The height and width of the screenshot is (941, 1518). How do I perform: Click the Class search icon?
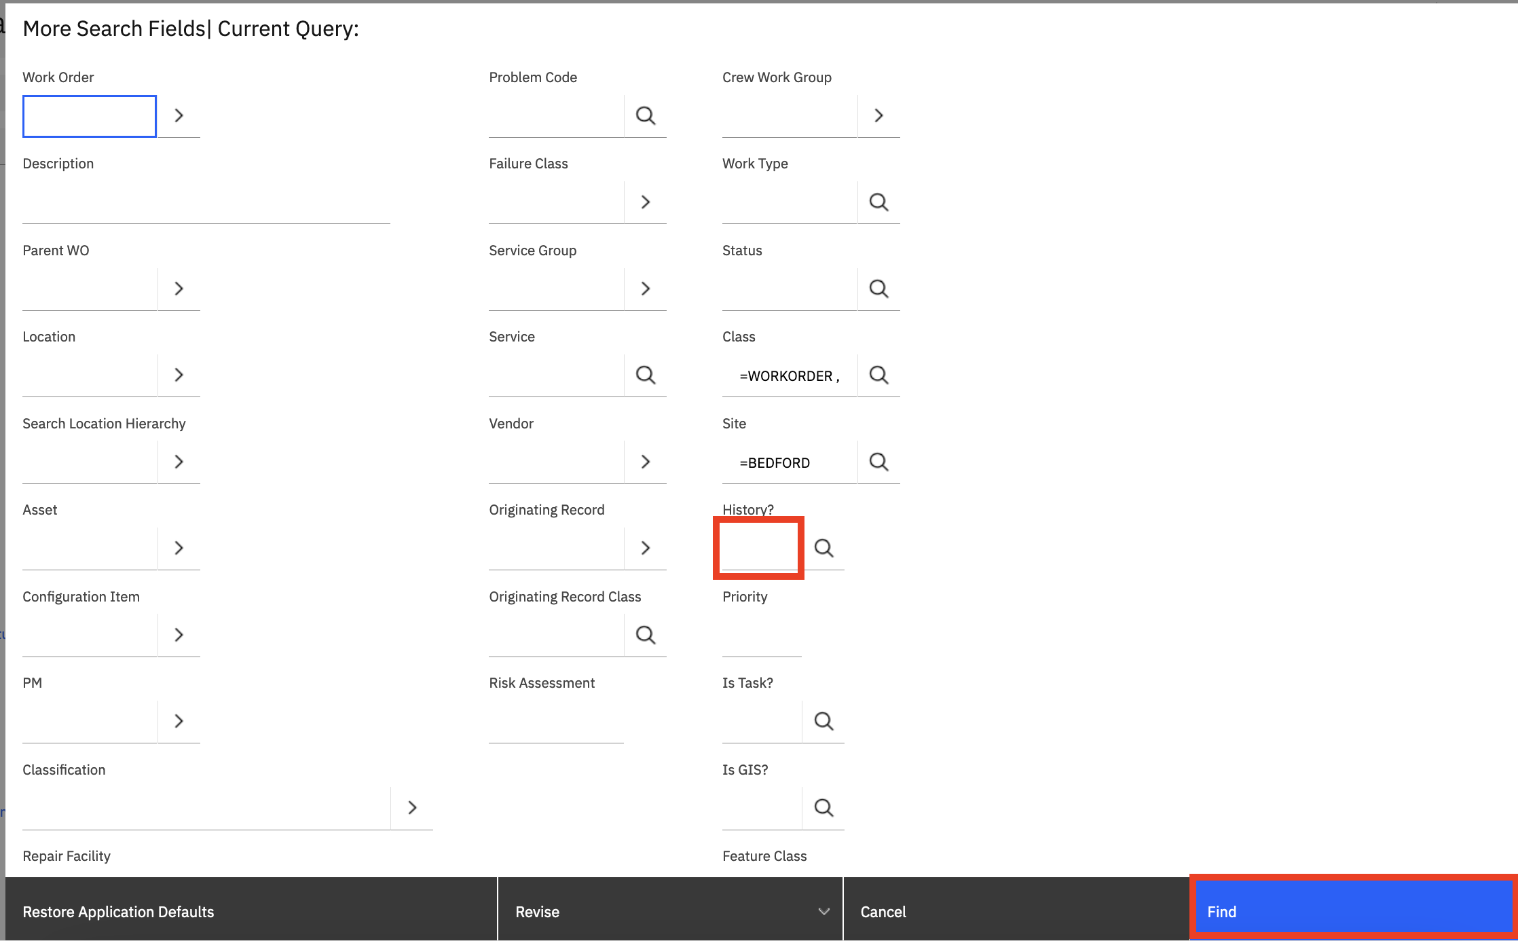coord(878,375)
